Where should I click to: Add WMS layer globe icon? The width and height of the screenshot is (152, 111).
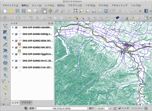tap(5, 57)
